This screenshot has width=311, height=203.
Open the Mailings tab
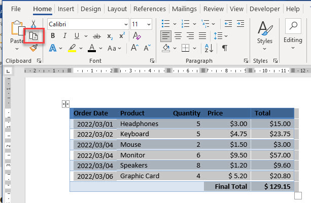click(x=184, y=9)
